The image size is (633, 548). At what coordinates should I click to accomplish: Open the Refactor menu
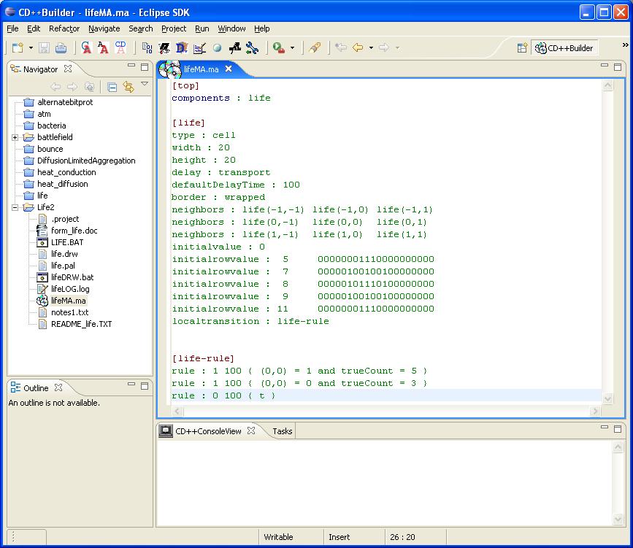[x=64, y=28]
